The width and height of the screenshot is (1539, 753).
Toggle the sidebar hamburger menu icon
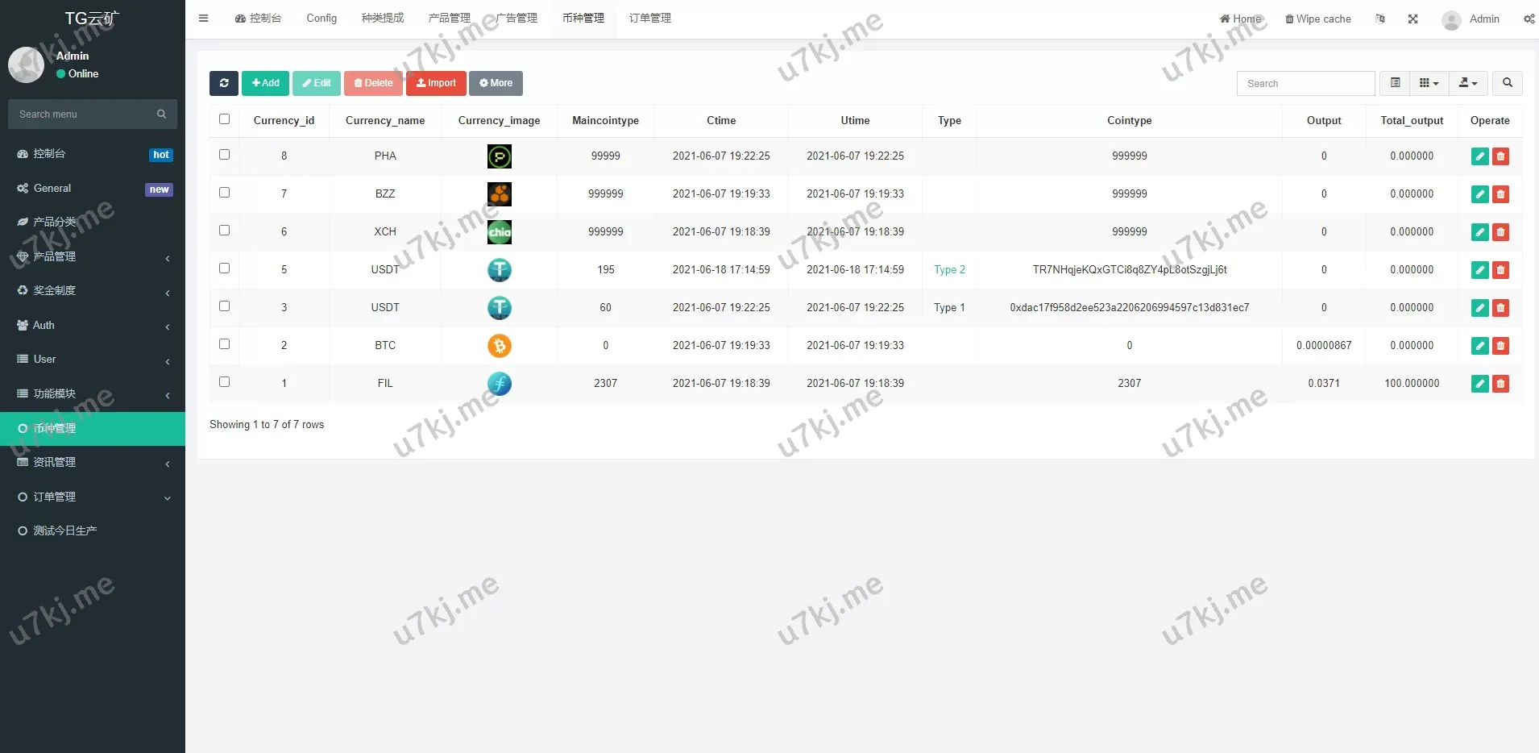point(204,19)
